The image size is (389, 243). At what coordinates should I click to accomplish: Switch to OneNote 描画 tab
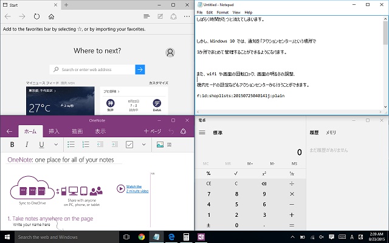point(77,131)
